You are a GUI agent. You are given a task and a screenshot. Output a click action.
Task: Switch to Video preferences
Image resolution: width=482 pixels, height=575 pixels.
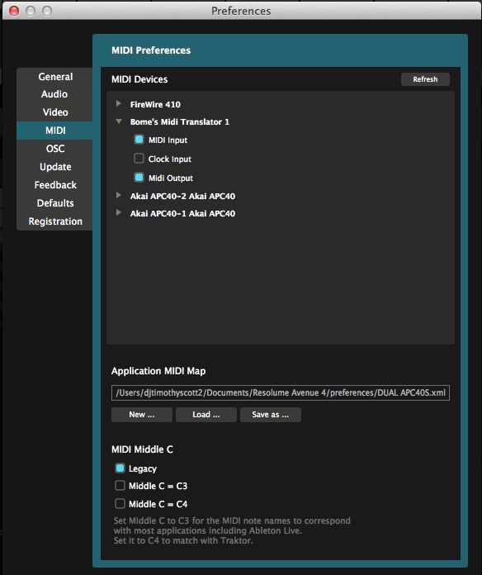coord(55,112)
